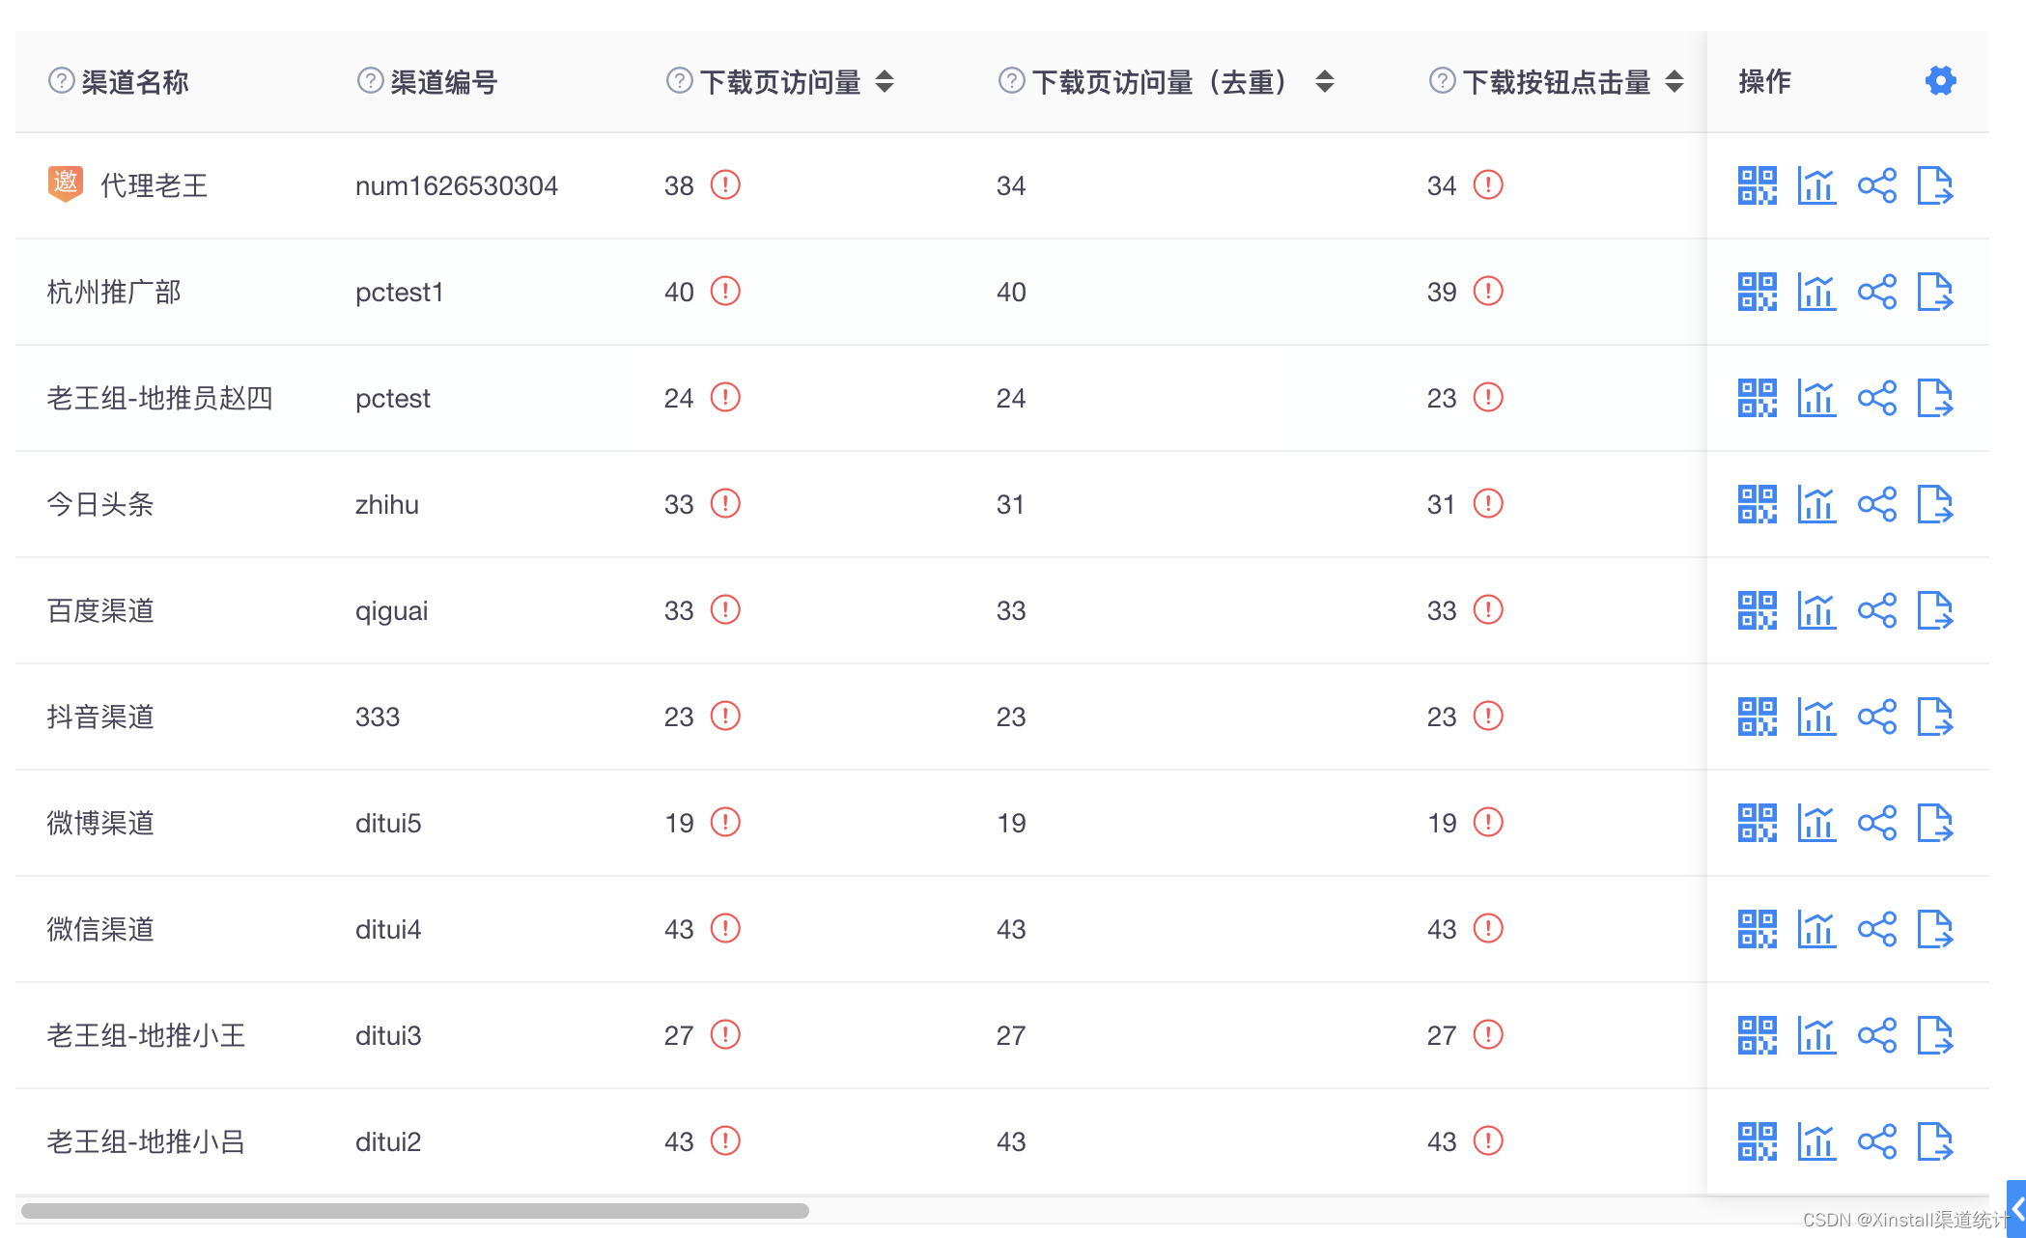Open QR code for 代理老王 channel

1757,185
